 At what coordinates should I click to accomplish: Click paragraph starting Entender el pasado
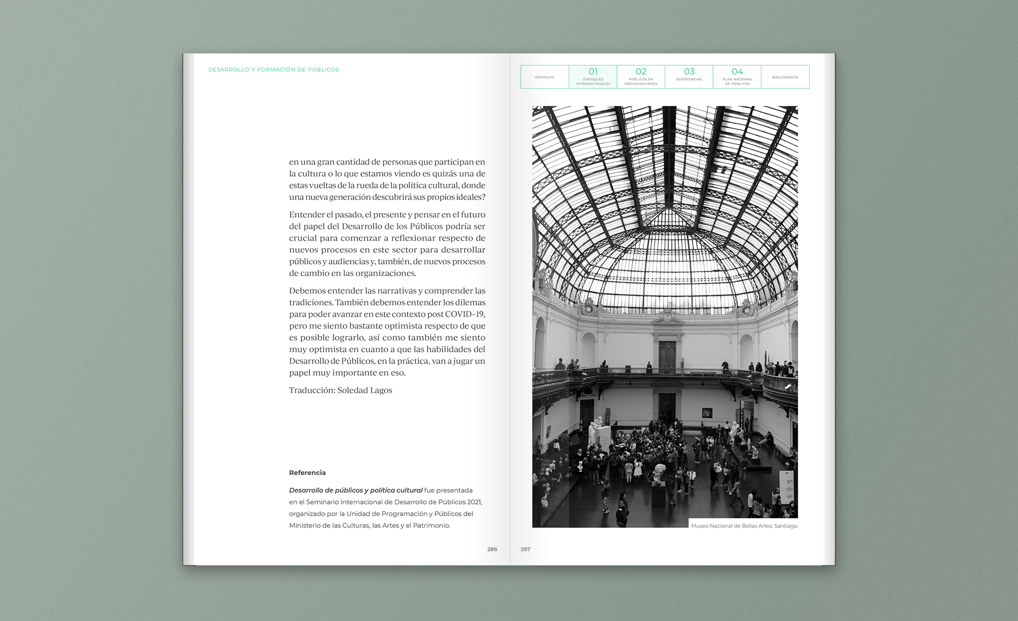387,244
